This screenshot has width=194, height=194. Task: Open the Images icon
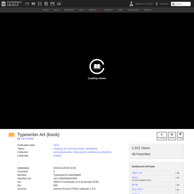tap(59, 4)
